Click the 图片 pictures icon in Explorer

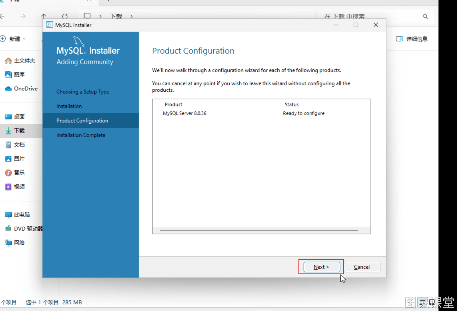tap(8, 158)
